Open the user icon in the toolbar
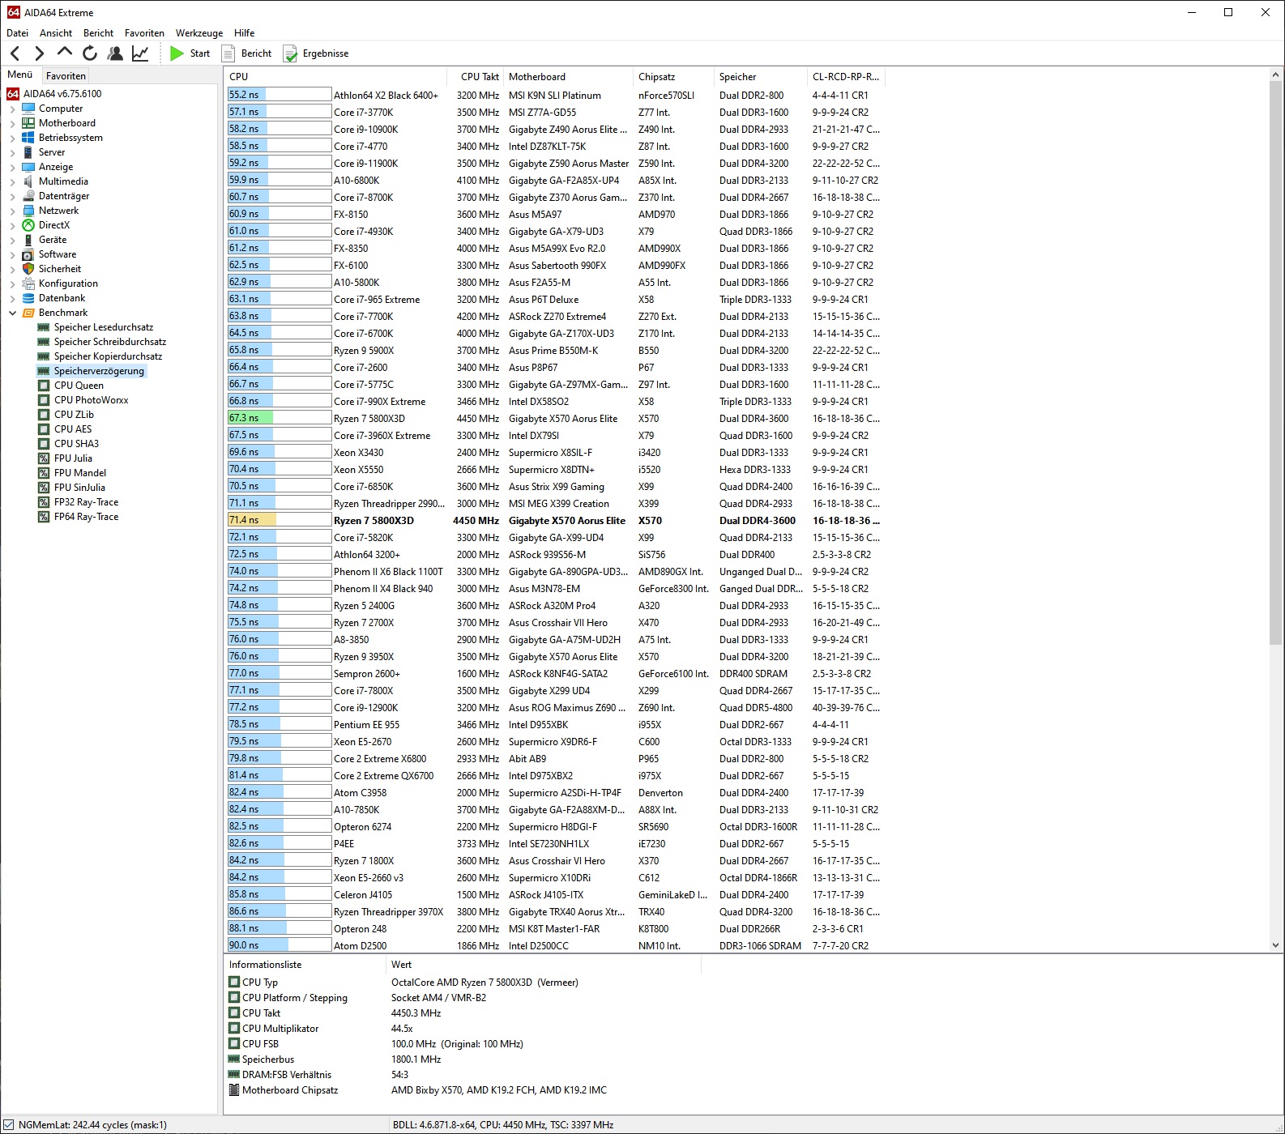 coord(115,53)
